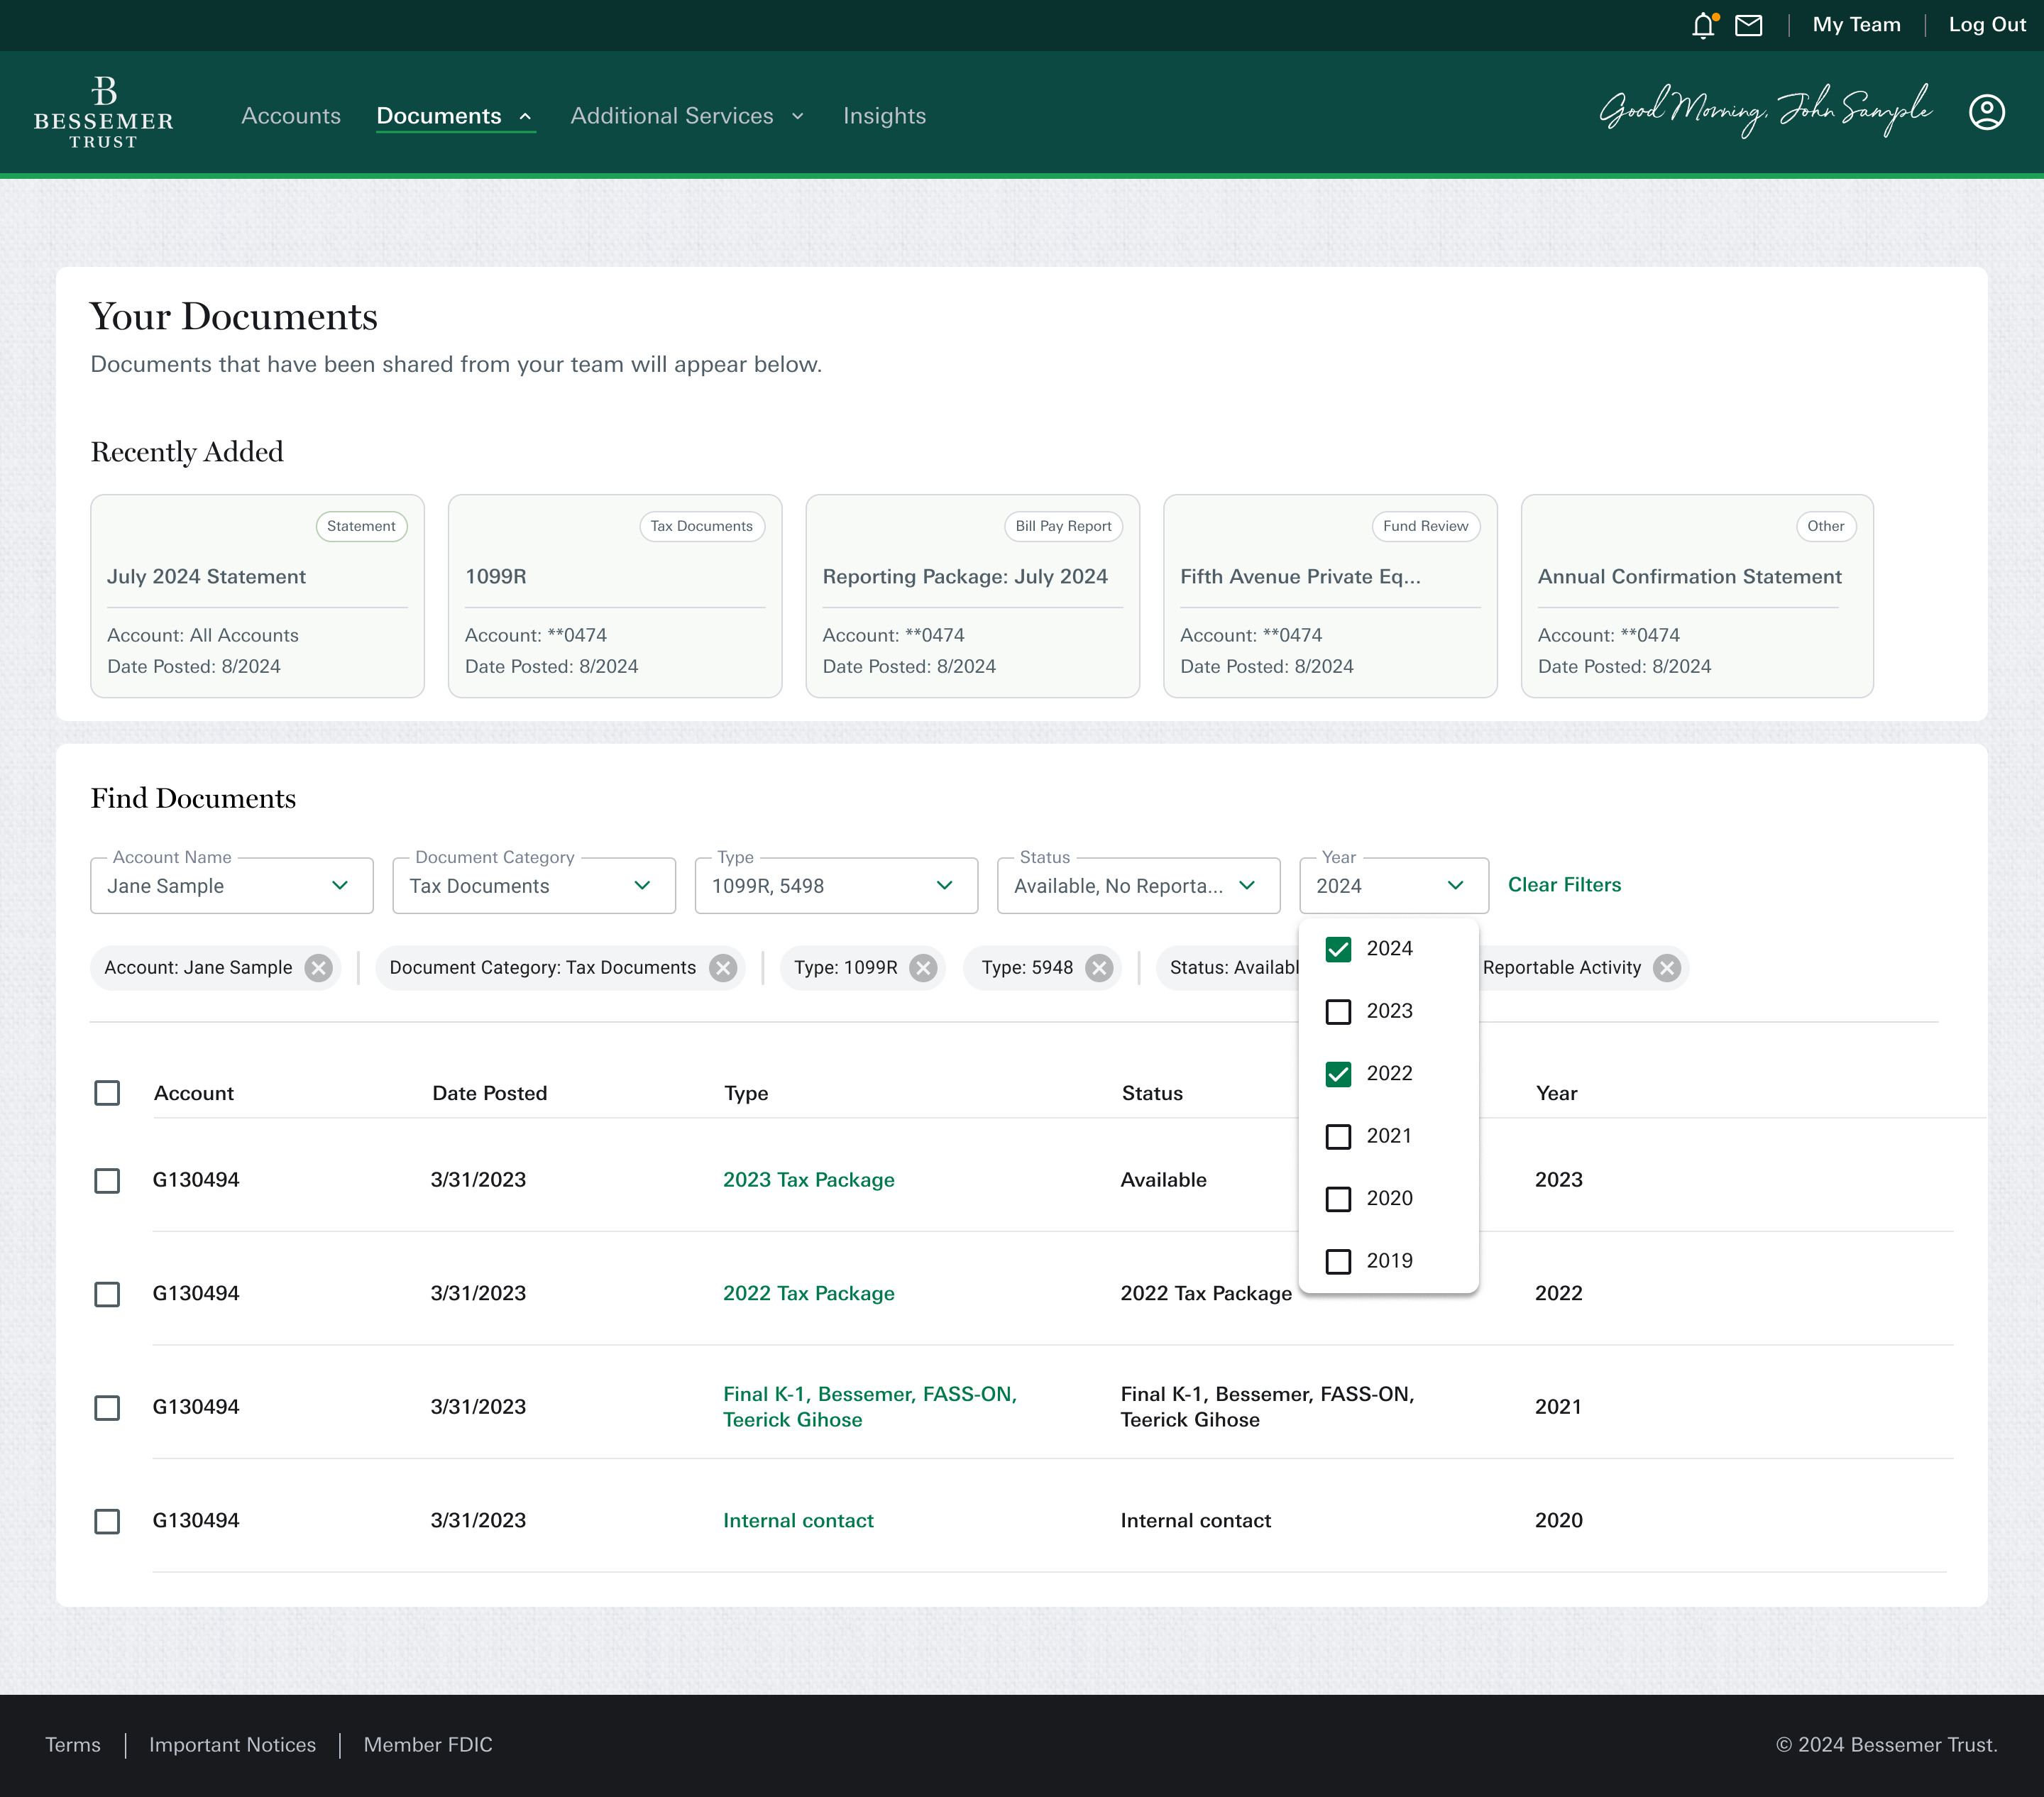The width and height of the screenshot is (2044, 1797).
Task: Click the Status: Available filter chip
Action: tap(1228, 968)
